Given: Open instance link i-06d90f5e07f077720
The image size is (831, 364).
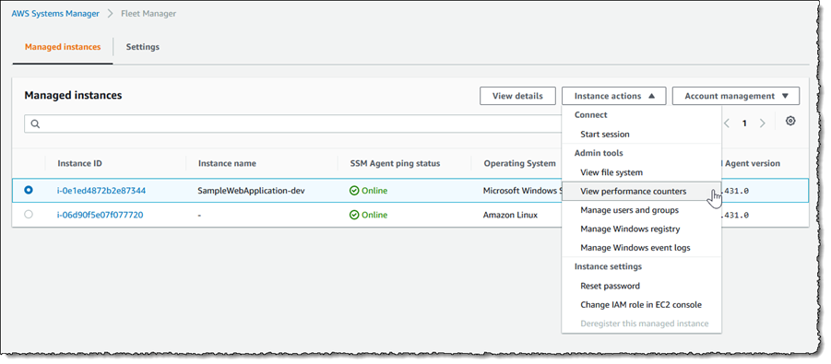Looking at the screenshot, I should (101, 215).
